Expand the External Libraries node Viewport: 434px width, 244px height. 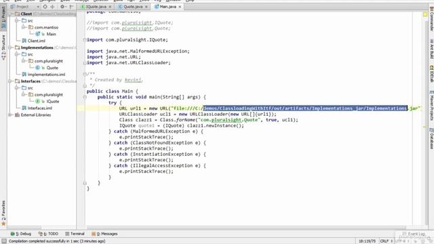click(x=10, y=115)
